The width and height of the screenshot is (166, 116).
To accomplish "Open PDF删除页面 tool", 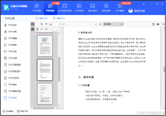I will 15,91.
